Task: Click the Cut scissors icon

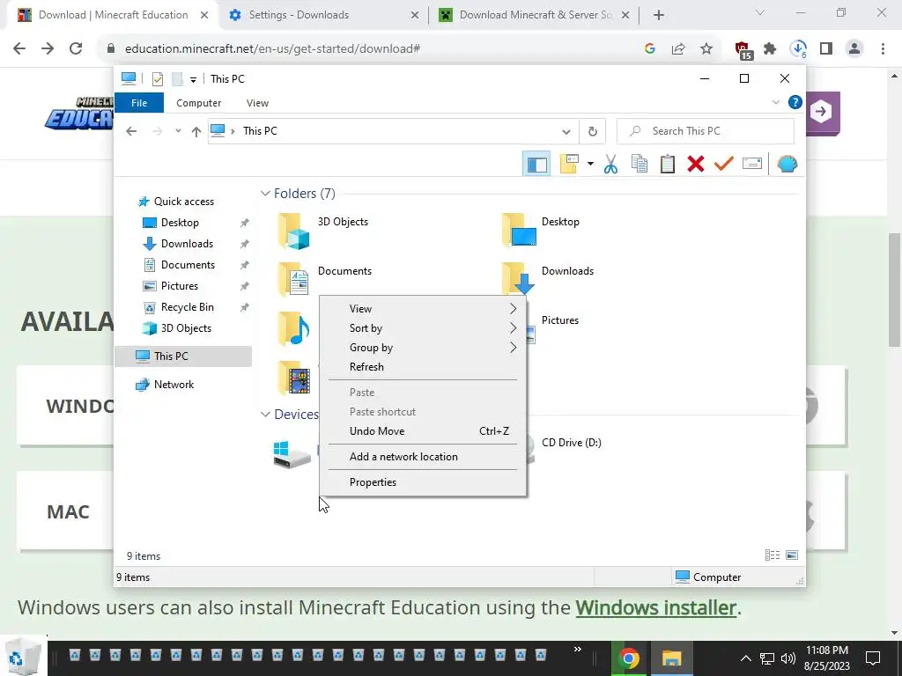Action: coord(610,165)
